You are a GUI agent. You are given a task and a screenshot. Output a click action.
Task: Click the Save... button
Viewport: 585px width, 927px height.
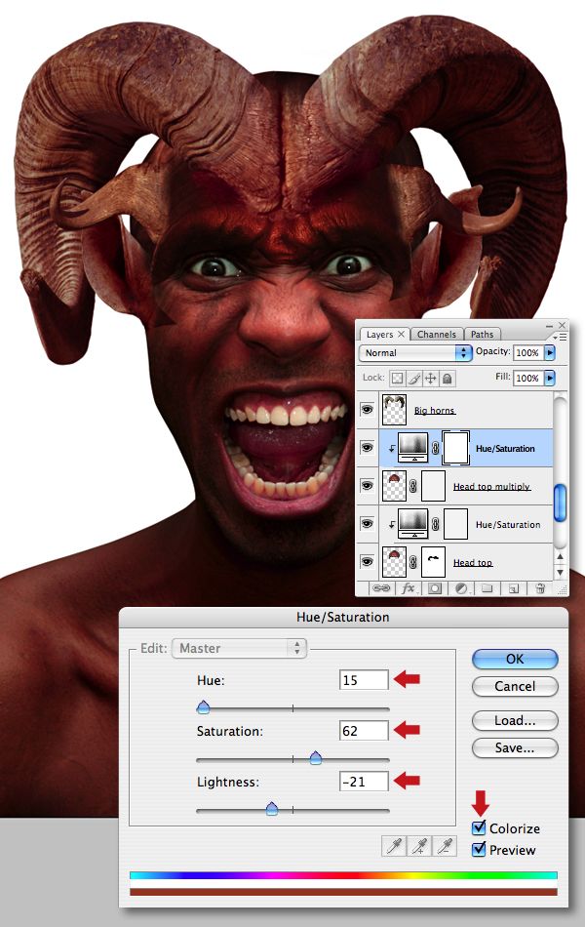tap(515, 747)
